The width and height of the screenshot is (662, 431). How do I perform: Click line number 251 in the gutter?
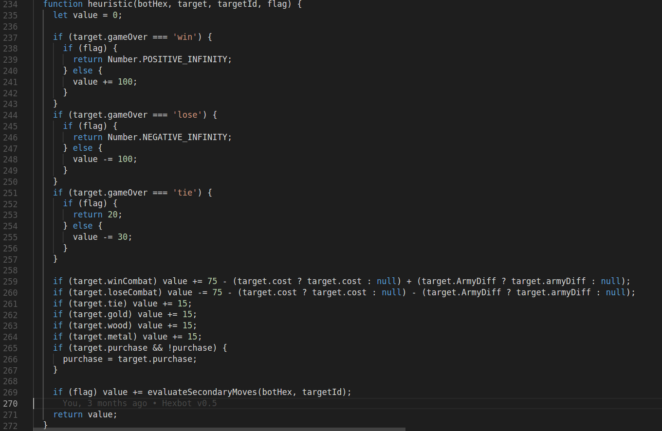10,193
